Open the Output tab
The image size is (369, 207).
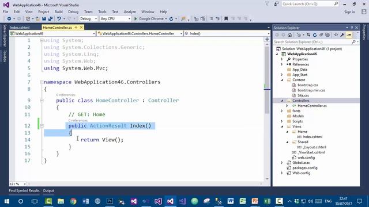pyautogui.click(x=48, y=190)
